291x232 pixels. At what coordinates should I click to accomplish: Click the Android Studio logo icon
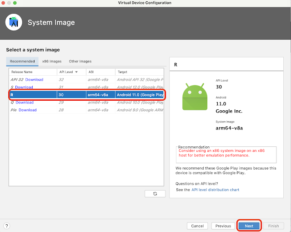[x=14, y=22]
